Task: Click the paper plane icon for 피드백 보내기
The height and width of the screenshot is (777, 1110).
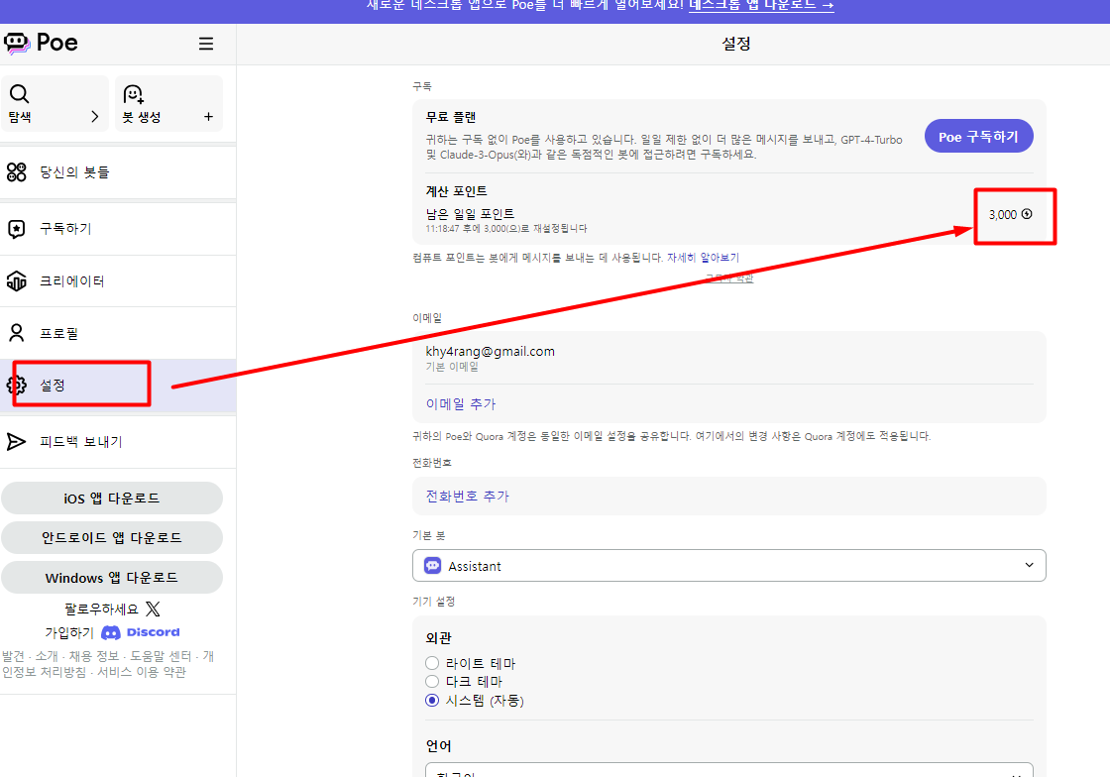Action: click(x=16, y=442)
